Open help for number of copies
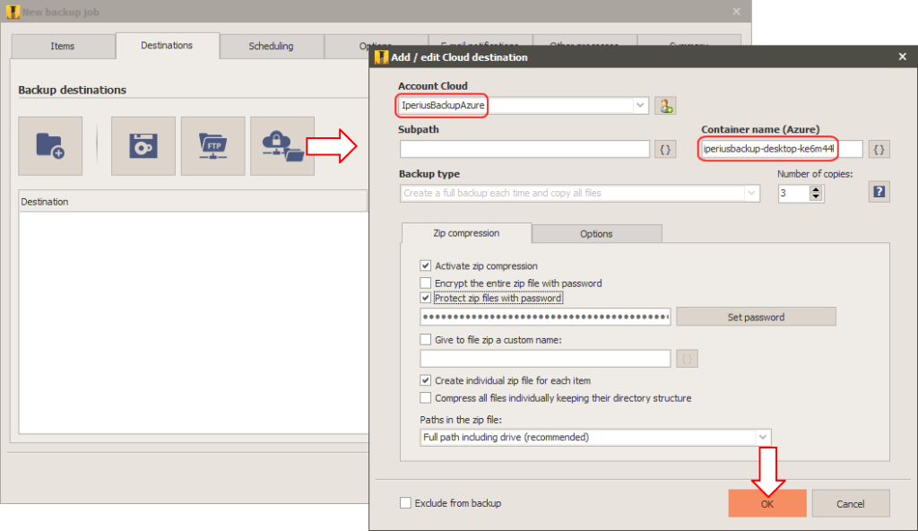This screenshot has height=531, width=918. (879, 192)
